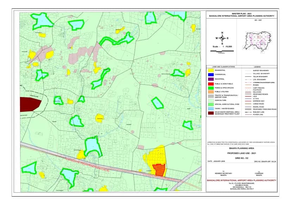Pick the green Parks & Open Spaces swatch
Viewport: 291px width, 205px height.
click(x=211, y=88)
